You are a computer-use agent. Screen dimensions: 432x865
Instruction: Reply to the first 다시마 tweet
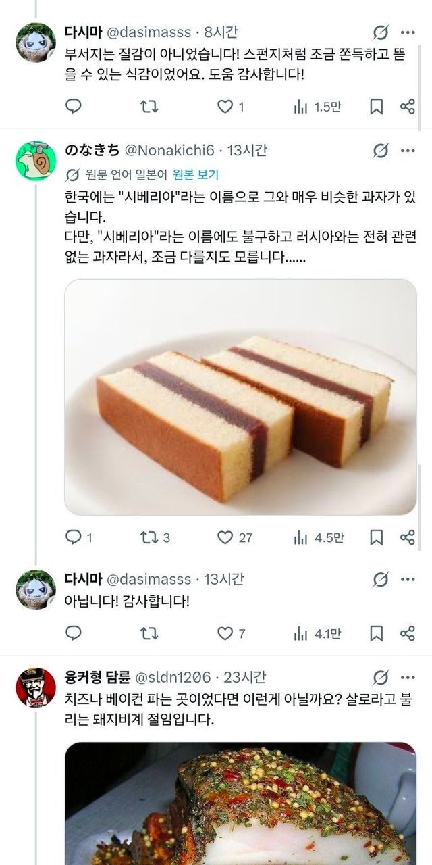[74, 106]
